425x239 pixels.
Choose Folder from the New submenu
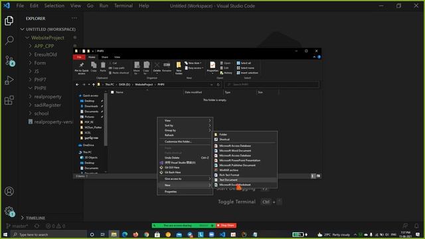245,134
